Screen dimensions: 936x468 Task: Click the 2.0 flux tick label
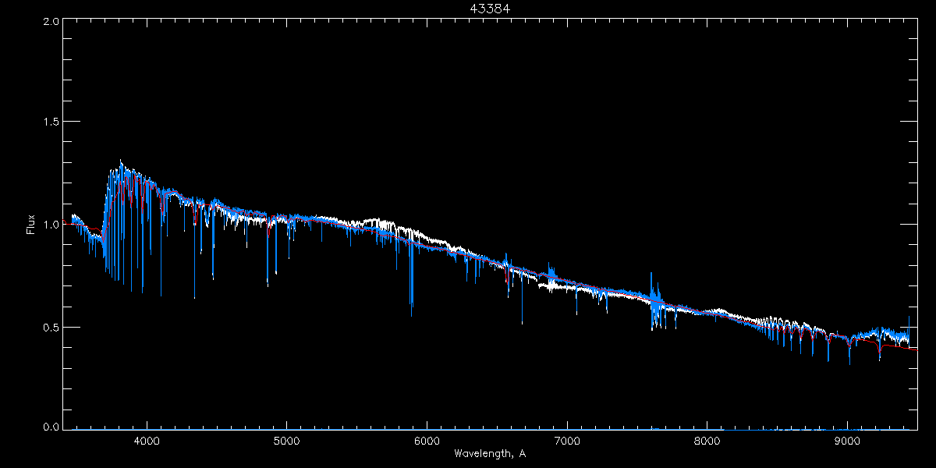click(51, 22)
